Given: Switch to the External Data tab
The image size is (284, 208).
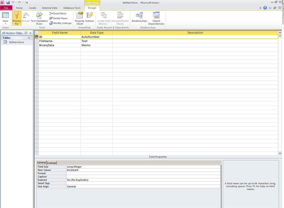Looking at the screenshot, I should [50, 8].
